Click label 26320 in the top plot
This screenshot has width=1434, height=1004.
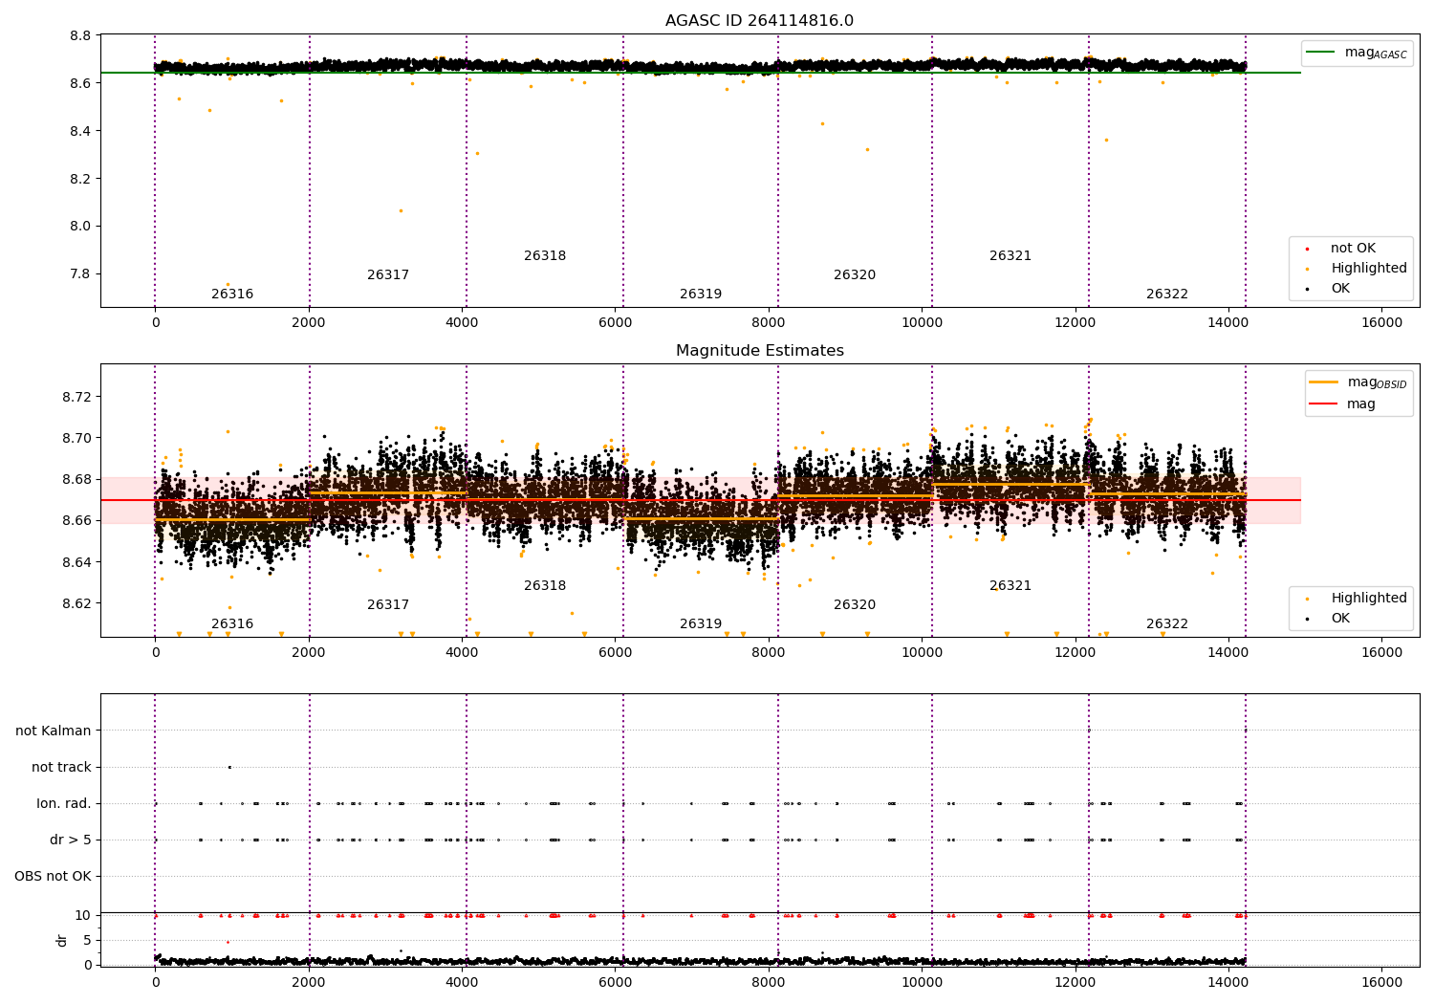coord(855,275)
